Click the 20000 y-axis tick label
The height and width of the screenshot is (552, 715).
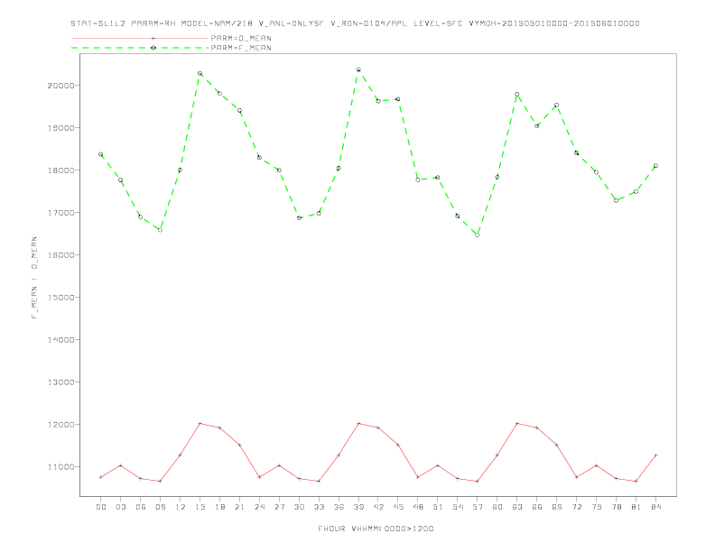click(x=61, y=86)
